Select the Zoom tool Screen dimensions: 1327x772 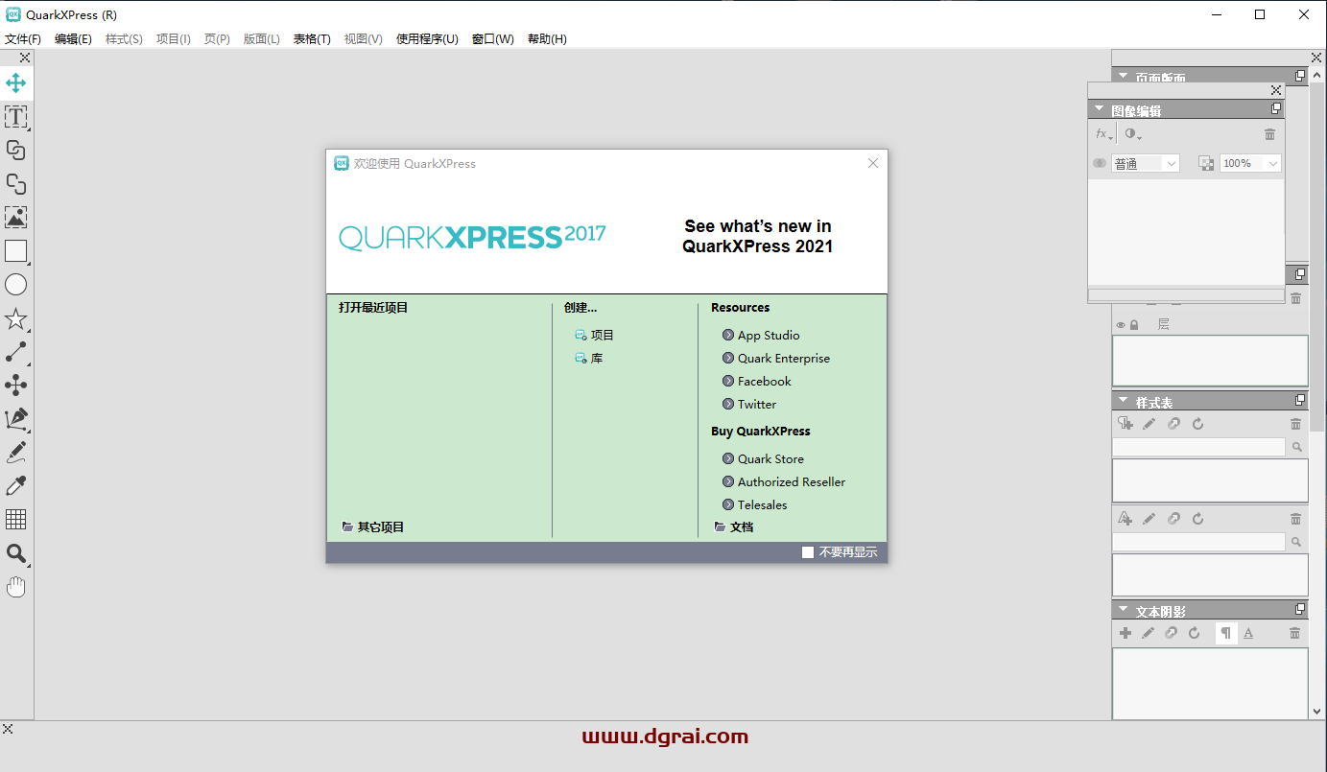click(x=16, y=553)
